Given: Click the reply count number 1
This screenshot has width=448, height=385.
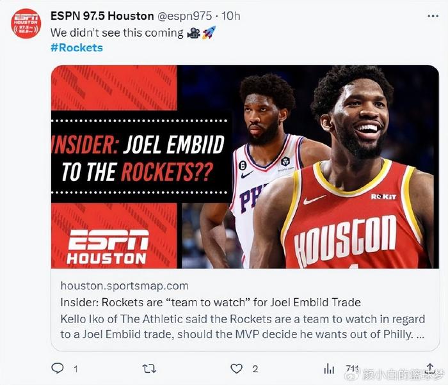Looking at the screenshot, I should (76, 369).
